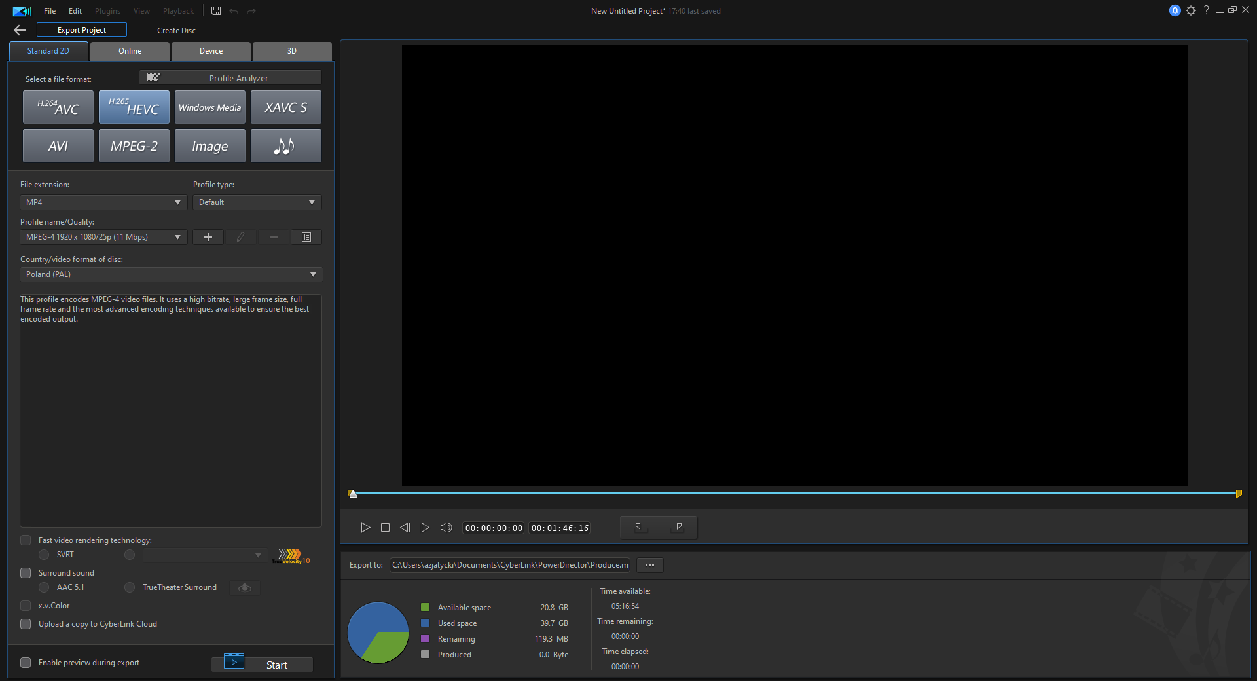Select the AVI format
1257x681 pixels.
pos(58,145)
